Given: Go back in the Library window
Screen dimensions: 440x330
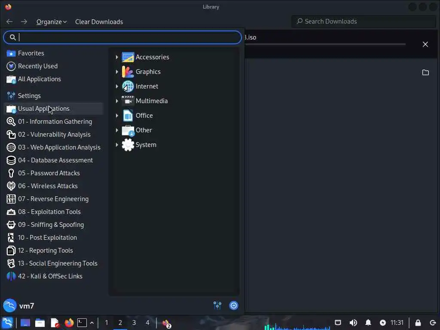Looking at the screenshot, I should 9,21.
